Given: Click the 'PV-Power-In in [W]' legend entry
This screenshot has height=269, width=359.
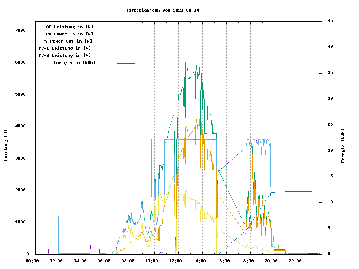Looking at the screenshot, I should [x=72, y=34].
